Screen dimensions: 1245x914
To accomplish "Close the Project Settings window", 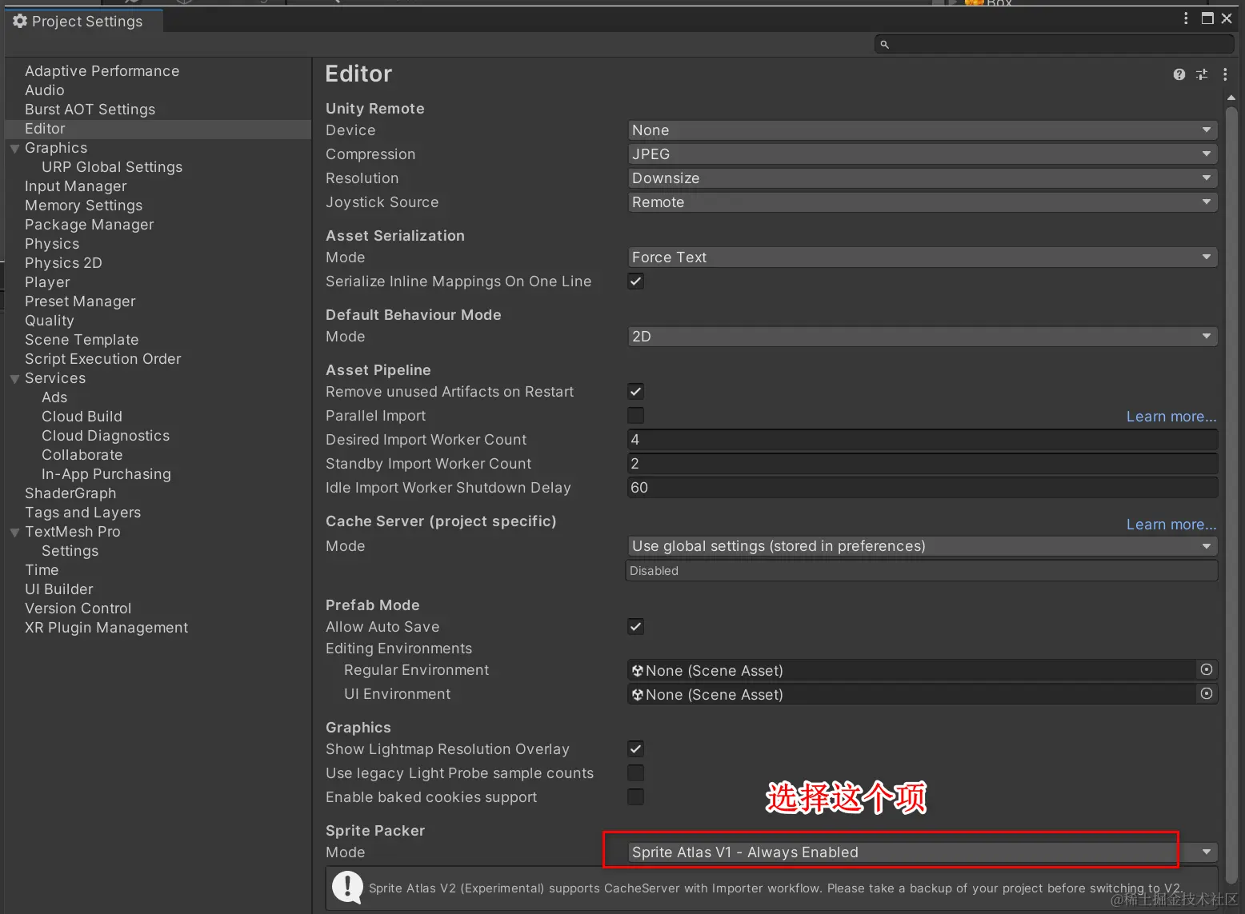I will [x=1227, y=18].
